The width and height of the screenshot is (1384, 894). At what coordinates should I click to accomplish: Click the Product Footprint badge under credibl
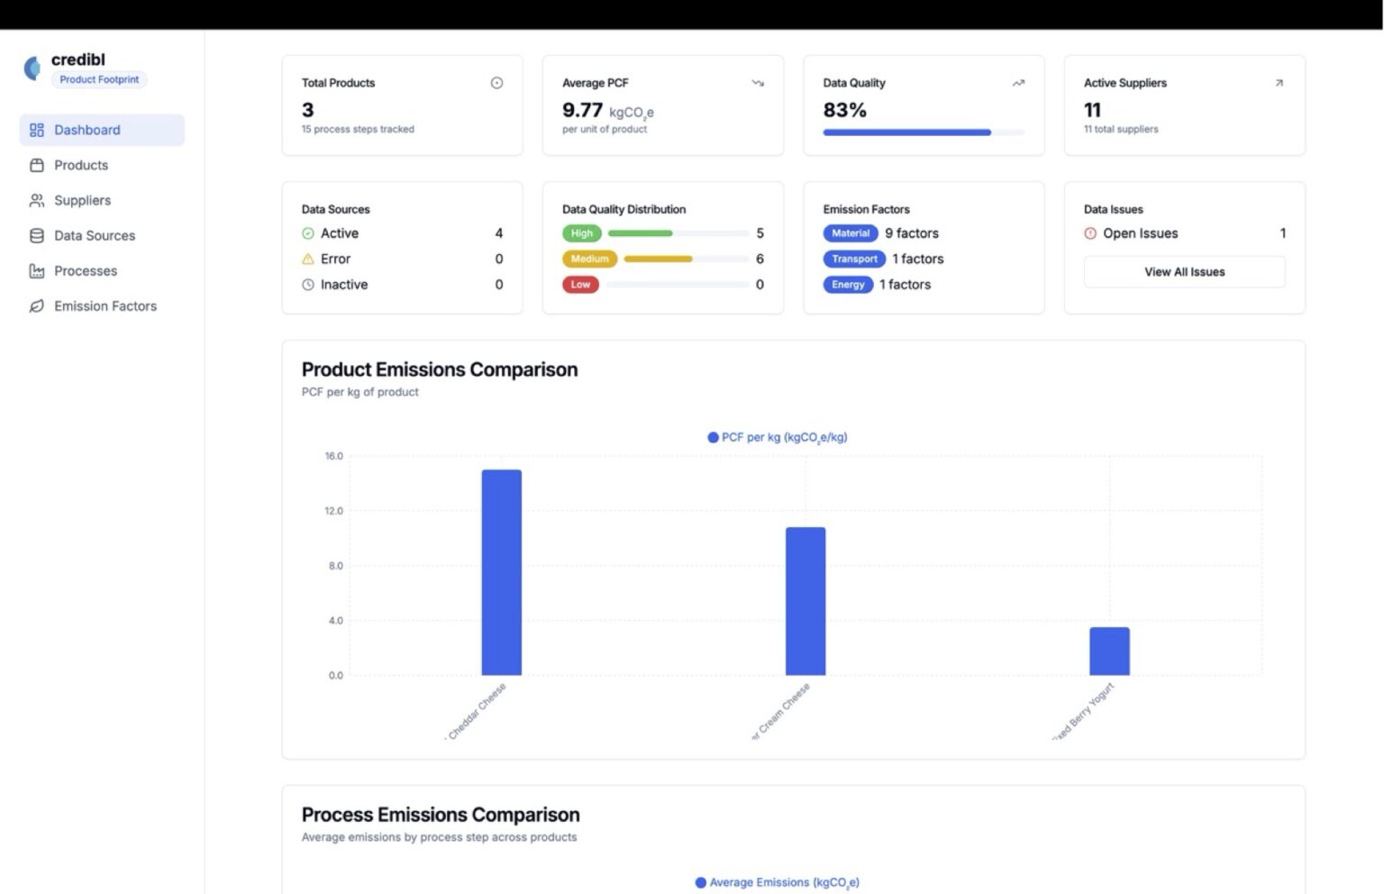[x=99, y=79]
